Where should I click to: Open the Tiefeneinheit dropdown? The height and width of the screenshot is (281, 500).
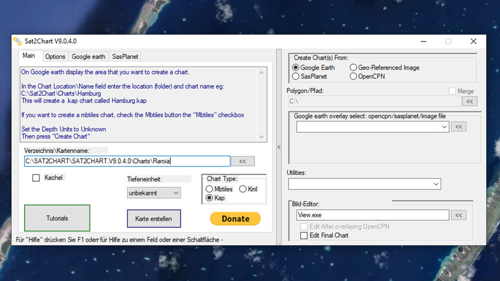point(154,193)
